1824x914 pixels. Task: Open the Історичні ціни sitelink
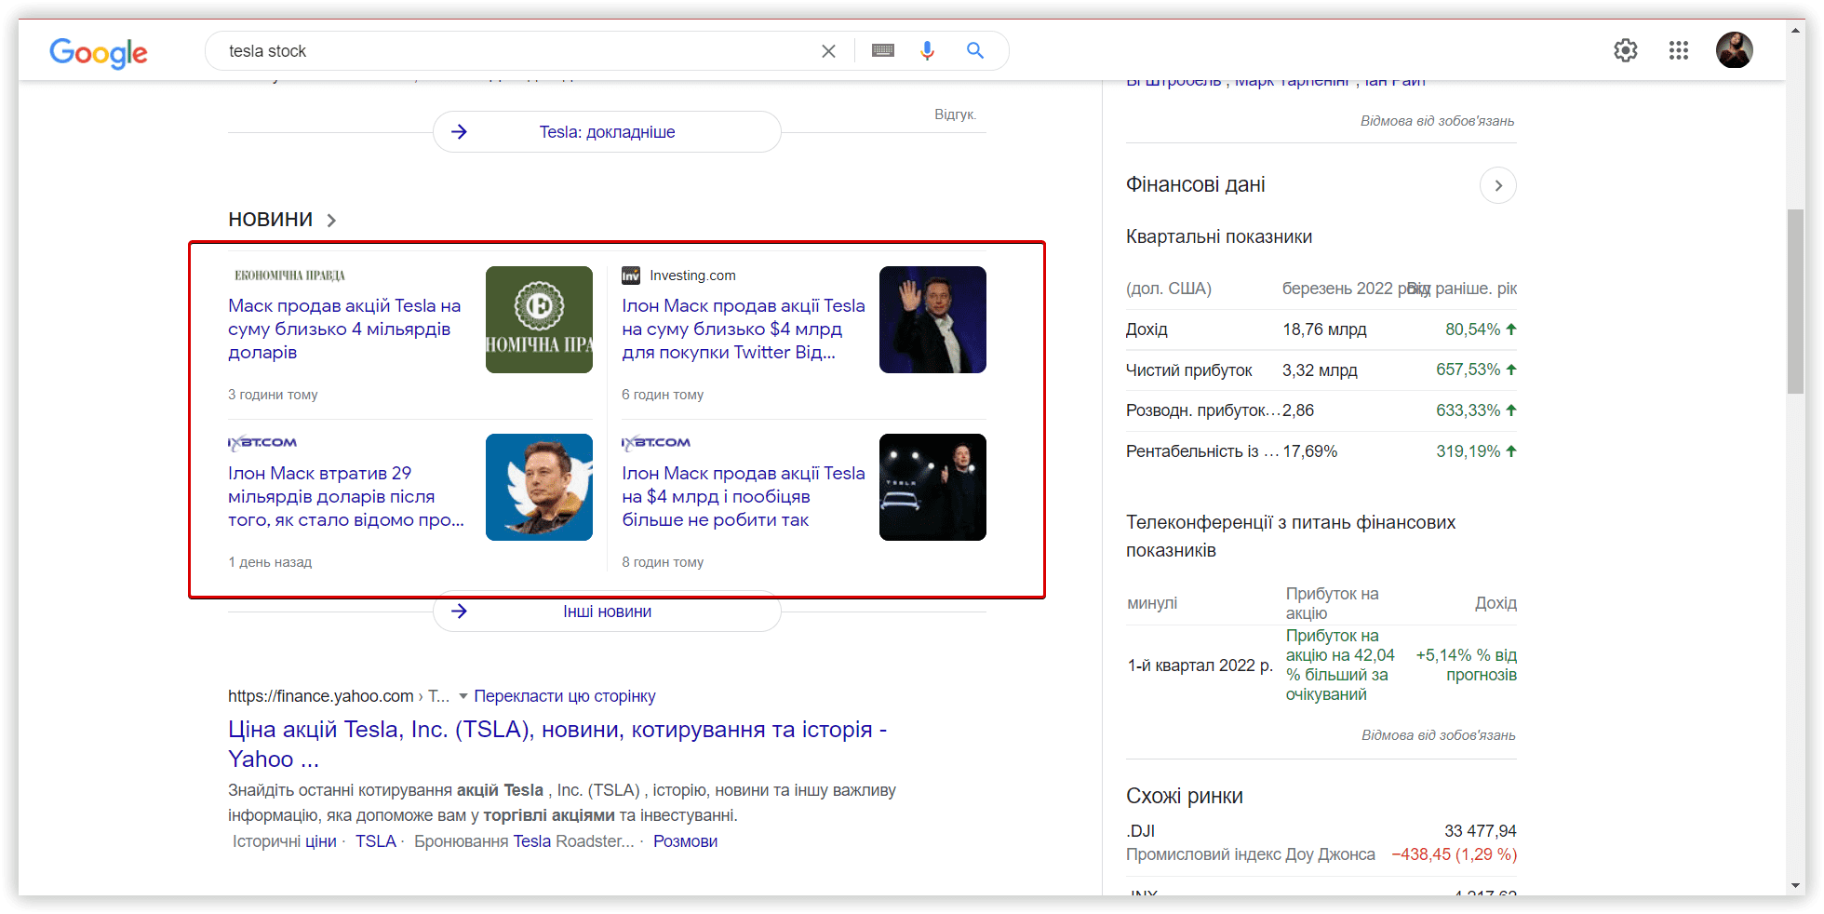pos(284,841)
